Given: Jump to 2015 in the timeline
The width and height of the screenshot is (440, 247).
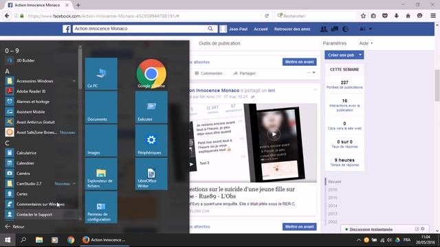Looking at the screenshot, I should [x=333, y=198].
